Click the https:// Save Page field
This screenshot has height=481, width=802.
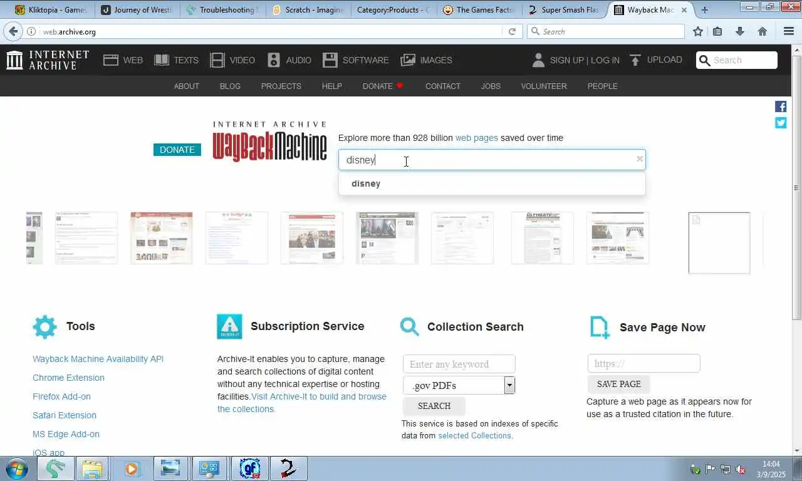click(x=644, y=363)
